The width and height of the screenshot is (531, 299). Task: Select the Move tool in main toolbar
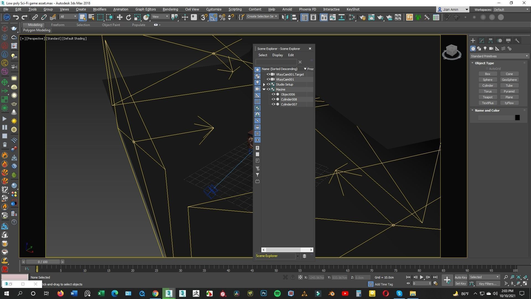119,17
